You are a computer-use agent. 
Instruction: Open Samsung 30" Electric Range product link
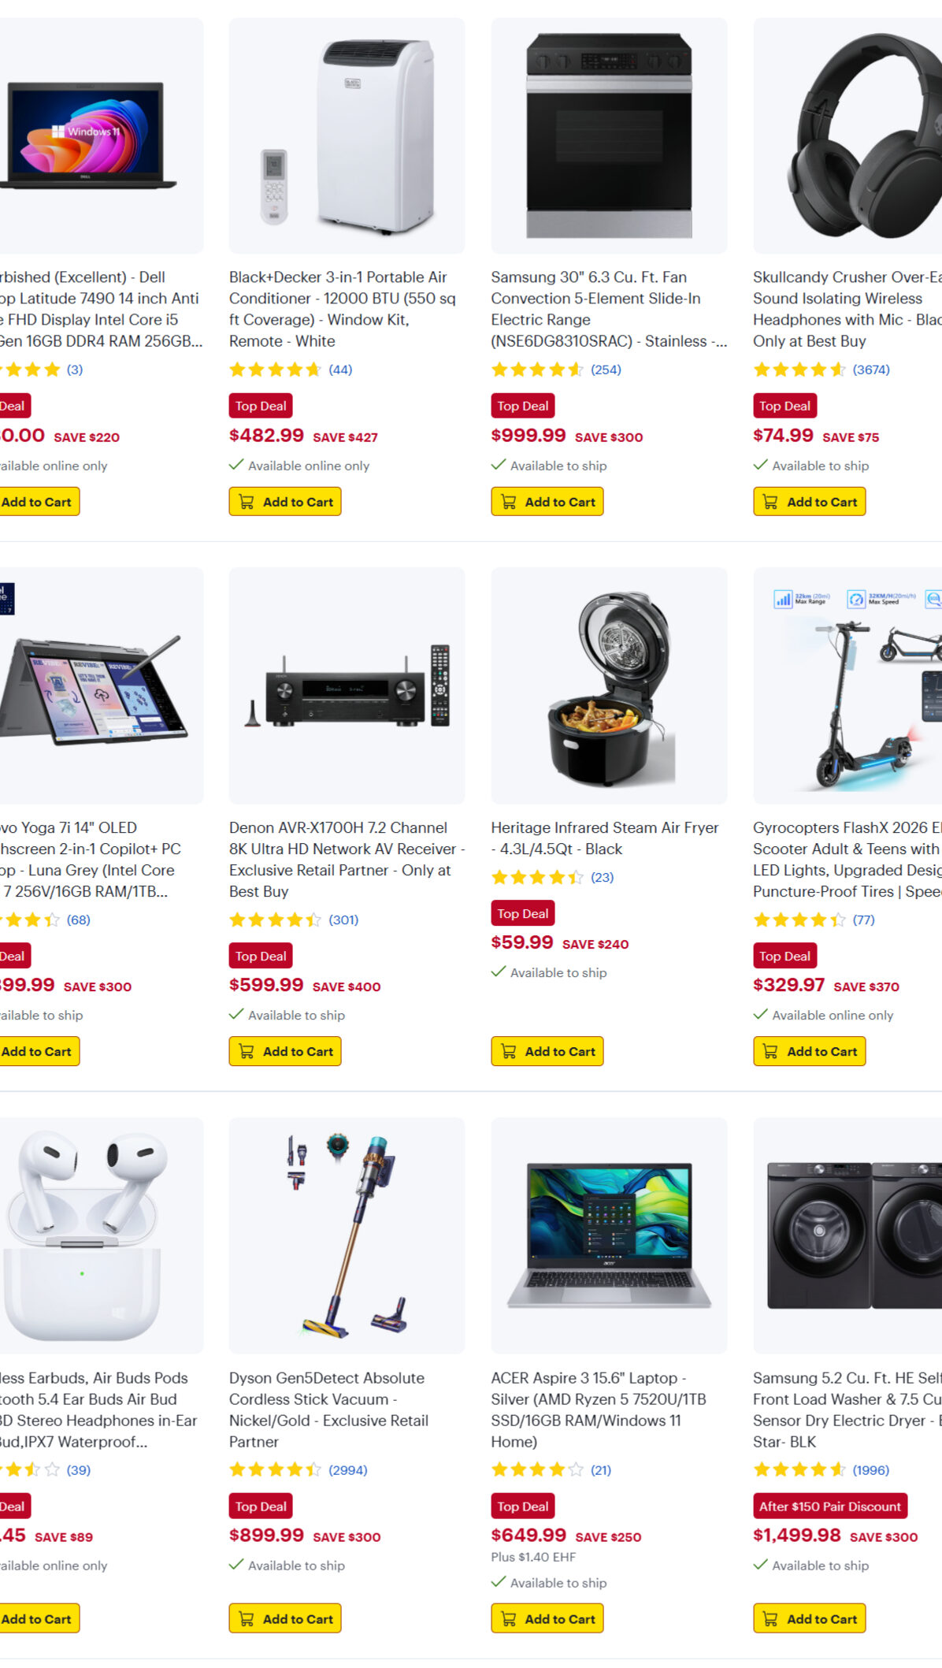pyautogui.click(x=609, y=309)
